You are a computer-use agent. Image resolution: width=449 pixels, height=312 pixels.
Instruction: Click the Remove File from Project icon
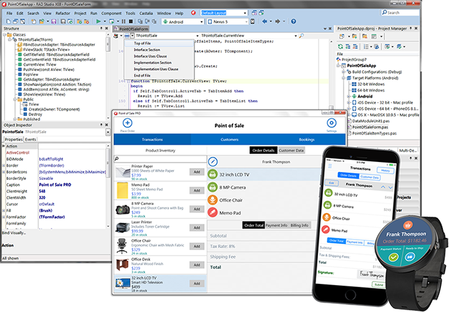tap(86, 21)
